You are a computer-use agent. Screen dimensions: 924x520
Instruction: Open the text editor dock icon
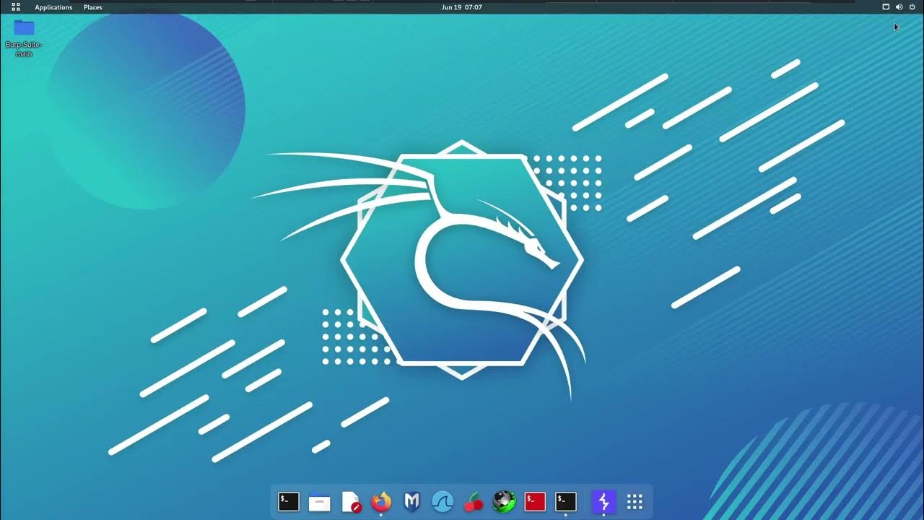tap(351, 501)
